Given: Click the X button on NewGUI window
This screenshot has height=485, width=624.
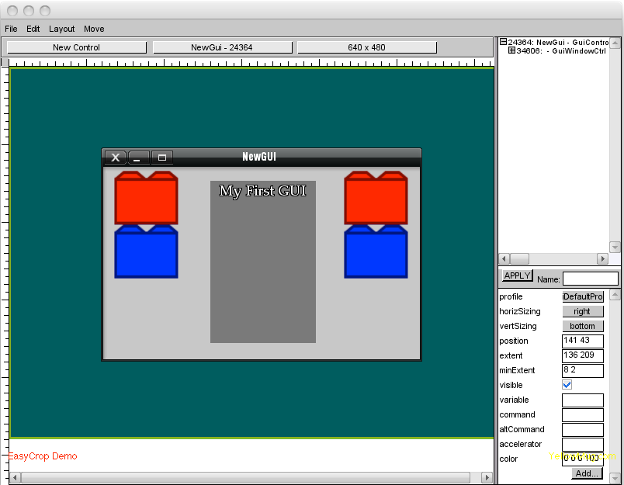Looking at the screenshot, I should 116,158.
